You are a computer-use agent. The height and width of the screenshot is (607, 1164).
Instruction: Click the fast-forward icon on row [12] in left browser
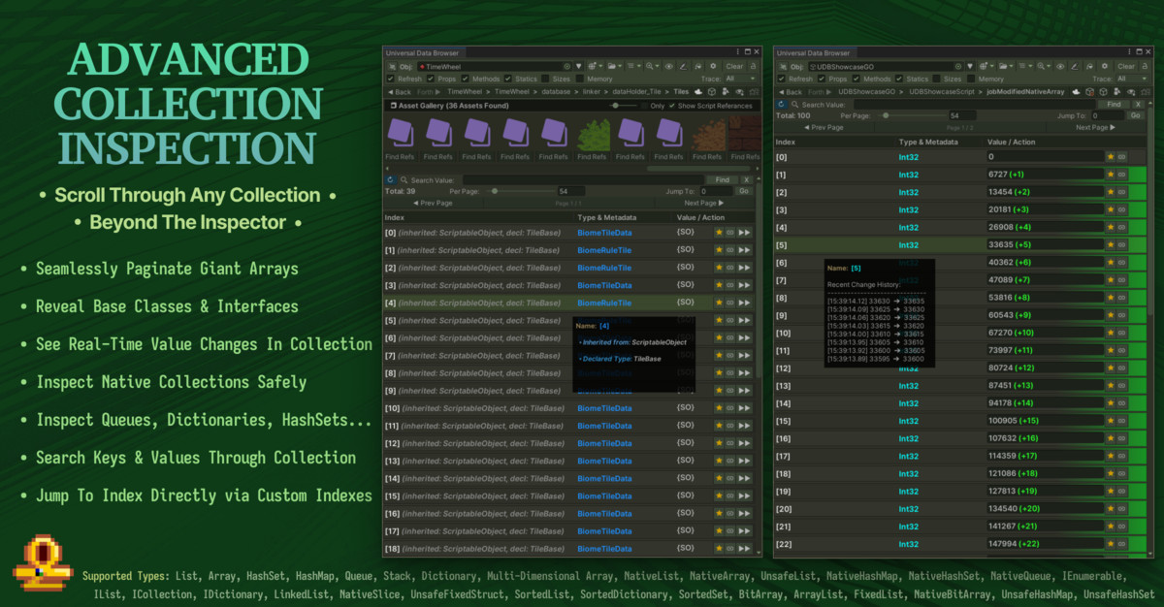coord(745,443)
